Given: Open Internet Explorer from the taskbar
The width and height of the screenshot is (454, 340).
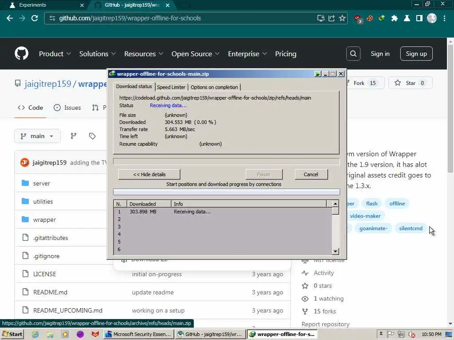Looking at the screenshot, I should 35,334.
